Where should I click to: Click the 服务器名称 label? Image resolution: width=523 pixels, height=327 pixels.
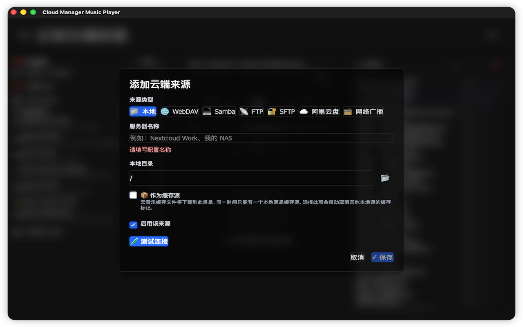[x=144, y=126]
